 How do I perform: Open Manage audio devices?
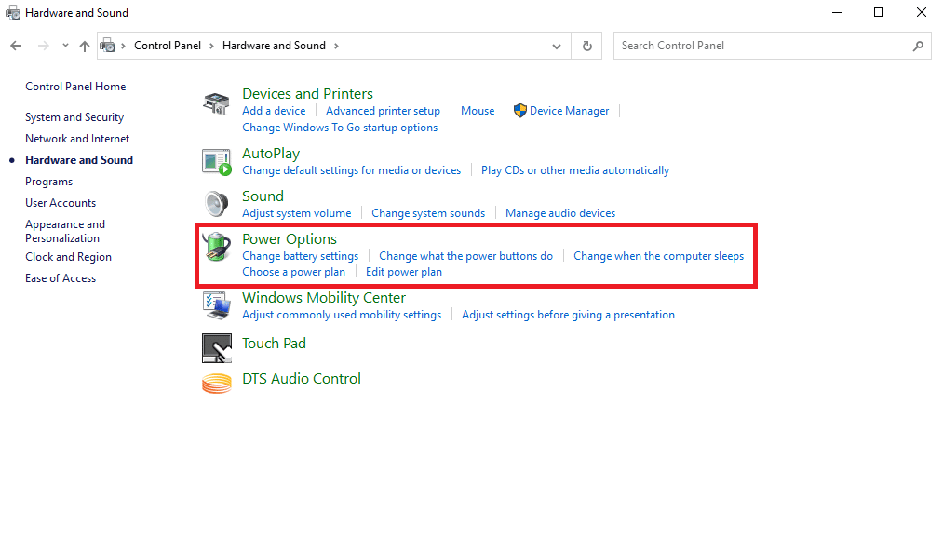560,213
